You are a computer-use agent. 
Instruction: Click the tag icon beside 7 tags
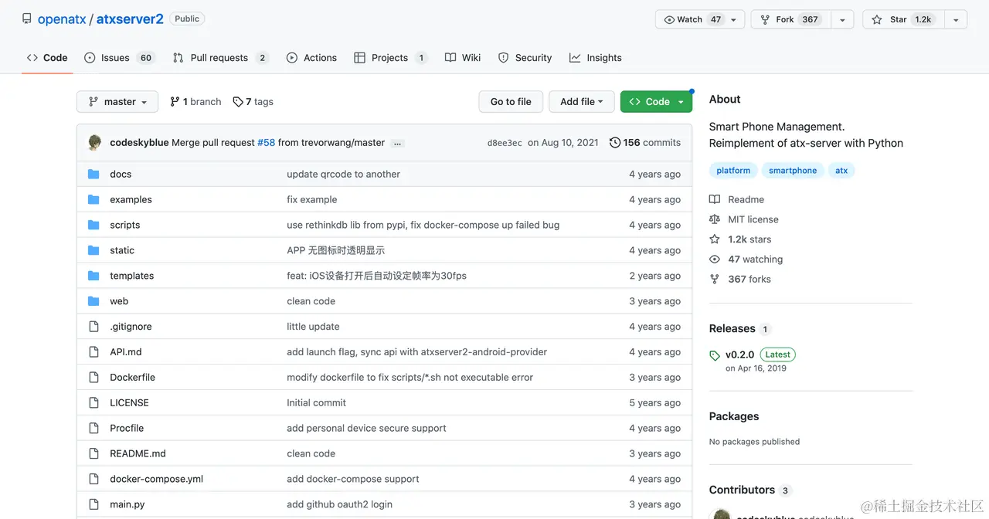click(238, 102)
